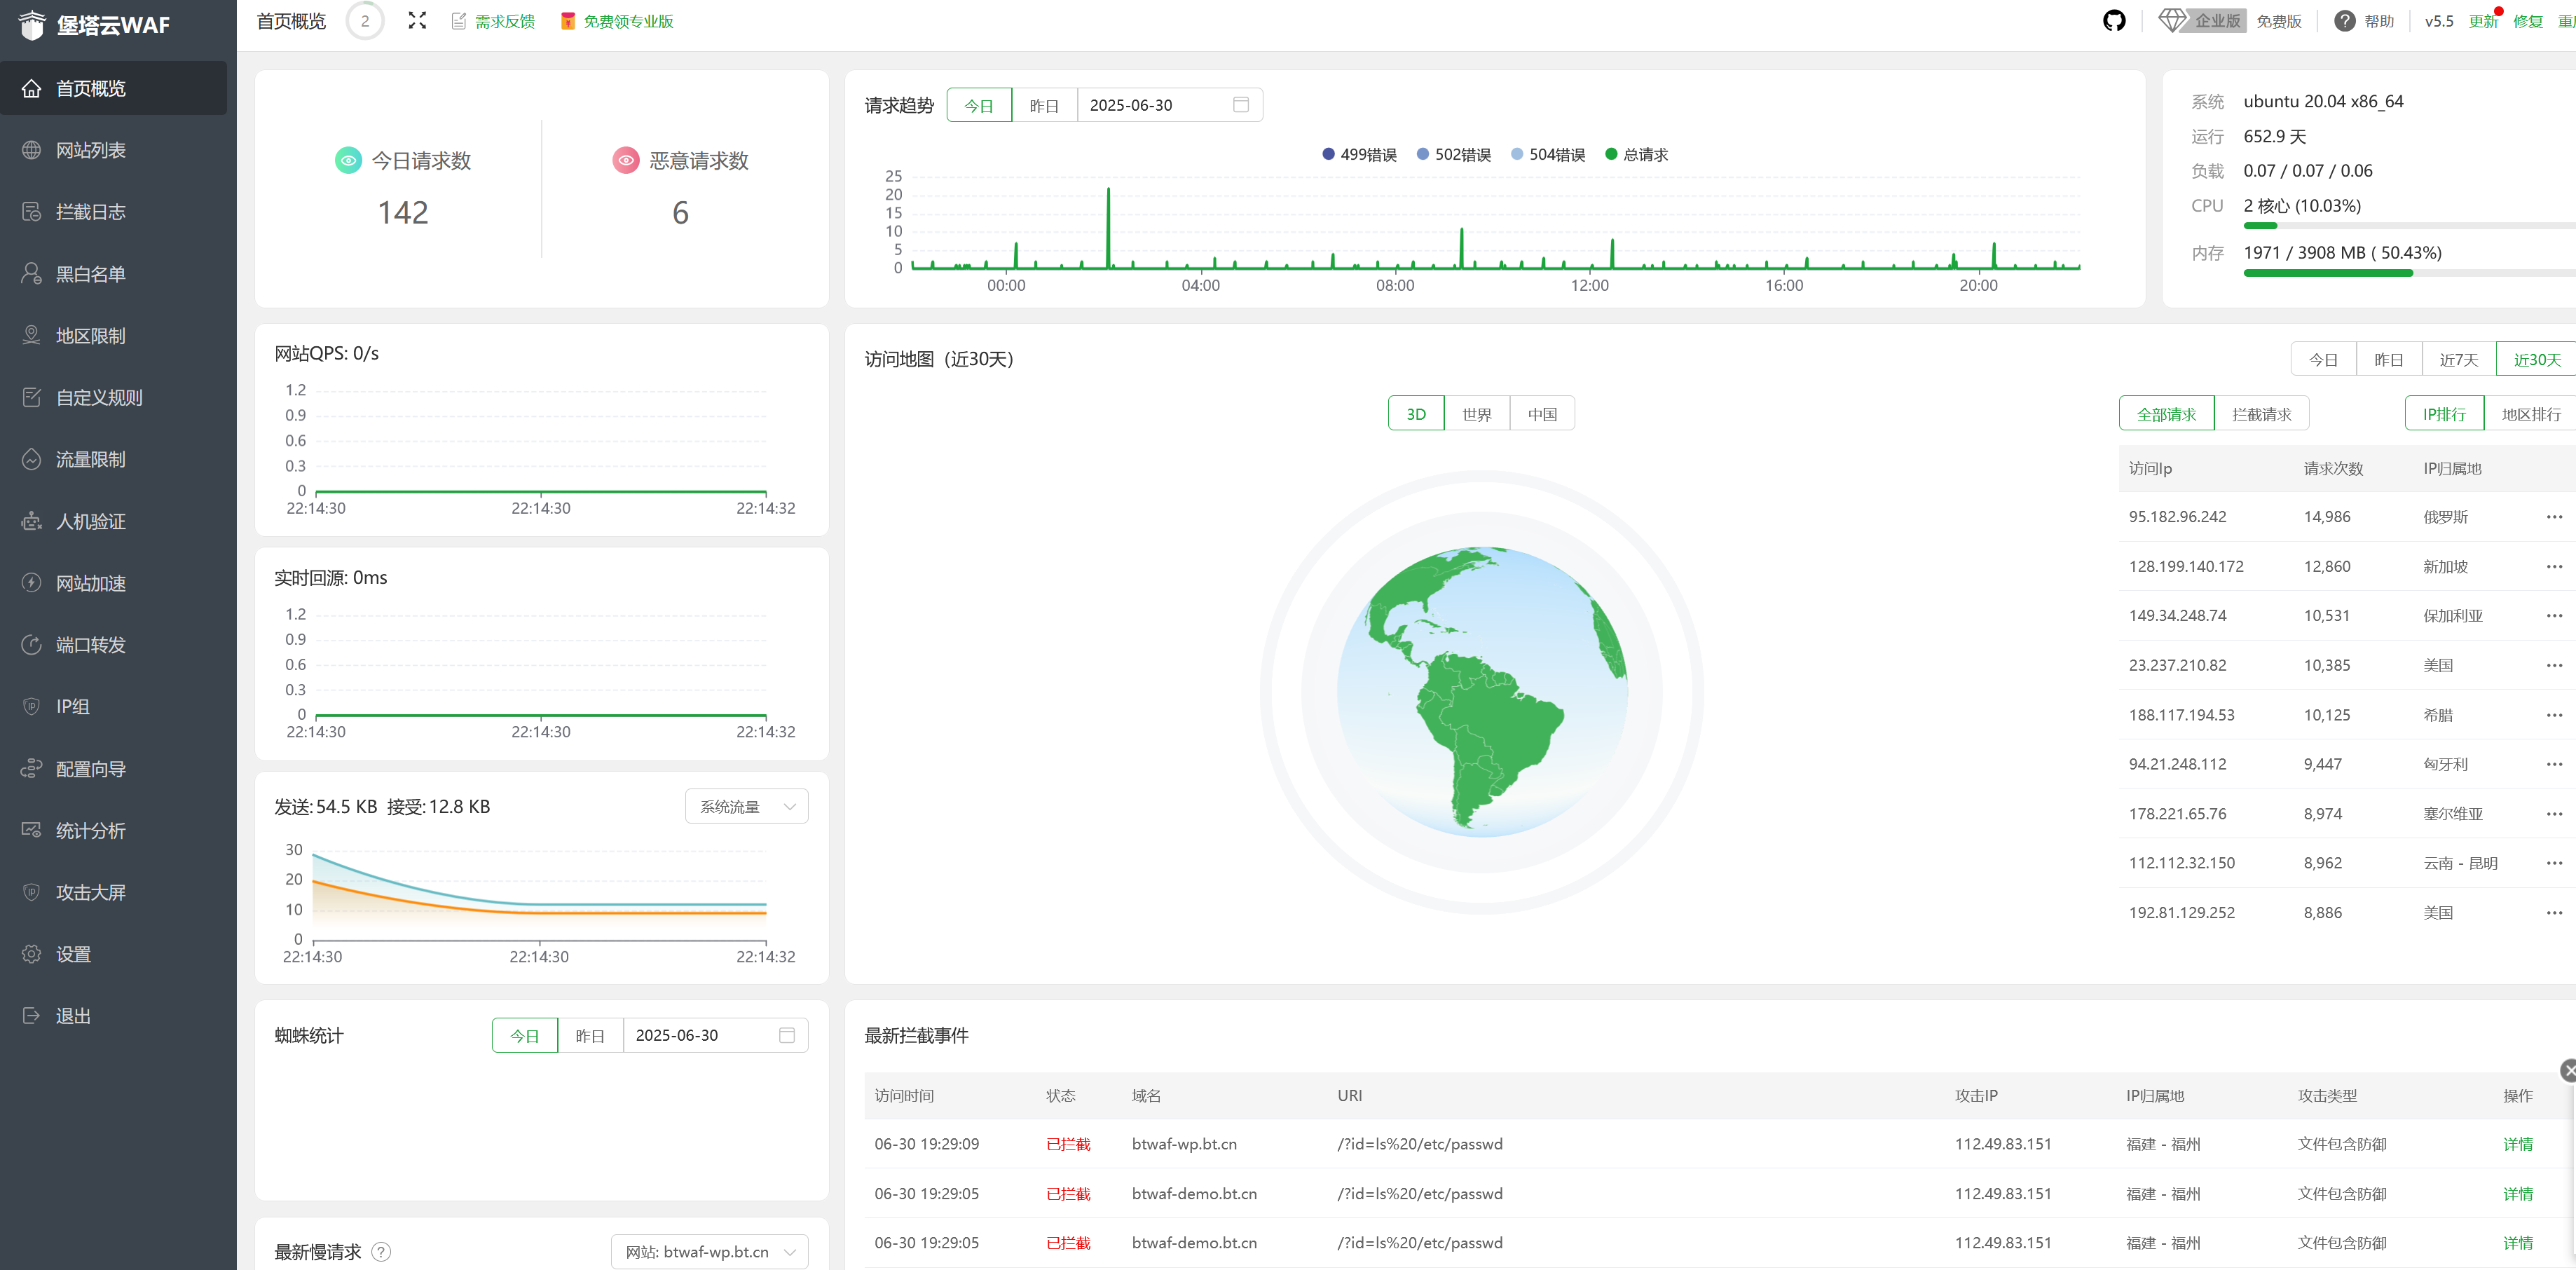2576x1270 pixels.
Task: Switch to IP排行 ranking tab
Action: click(2444, 414)
